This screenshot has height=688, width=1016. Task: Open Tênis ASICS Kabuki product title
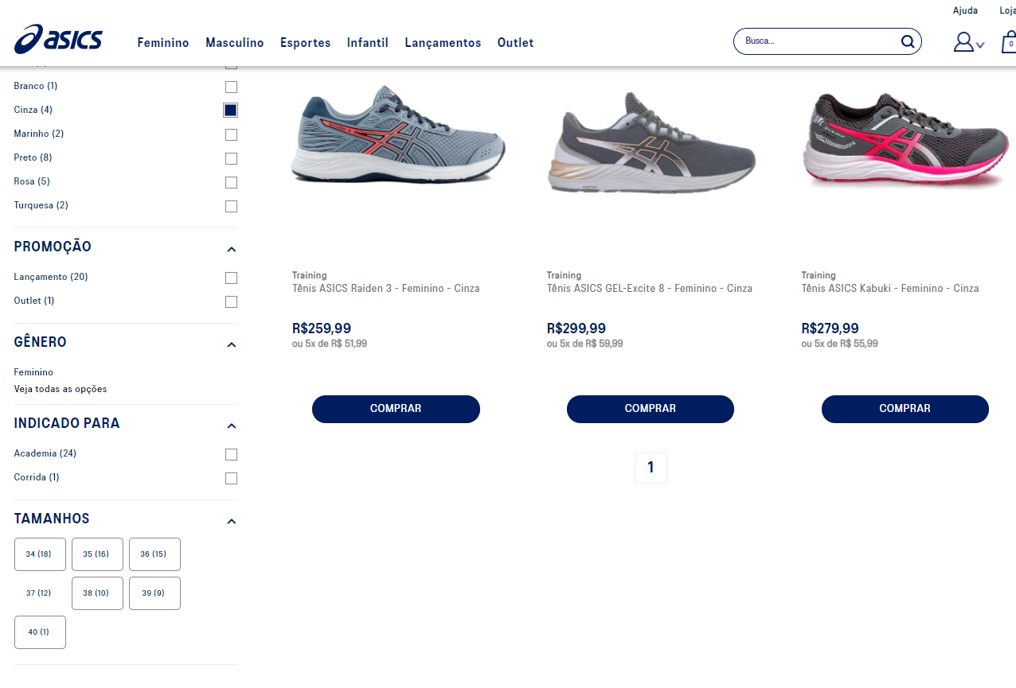click(890, 289)
